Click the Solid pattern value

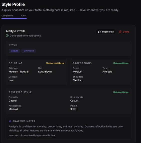(73, 109)
